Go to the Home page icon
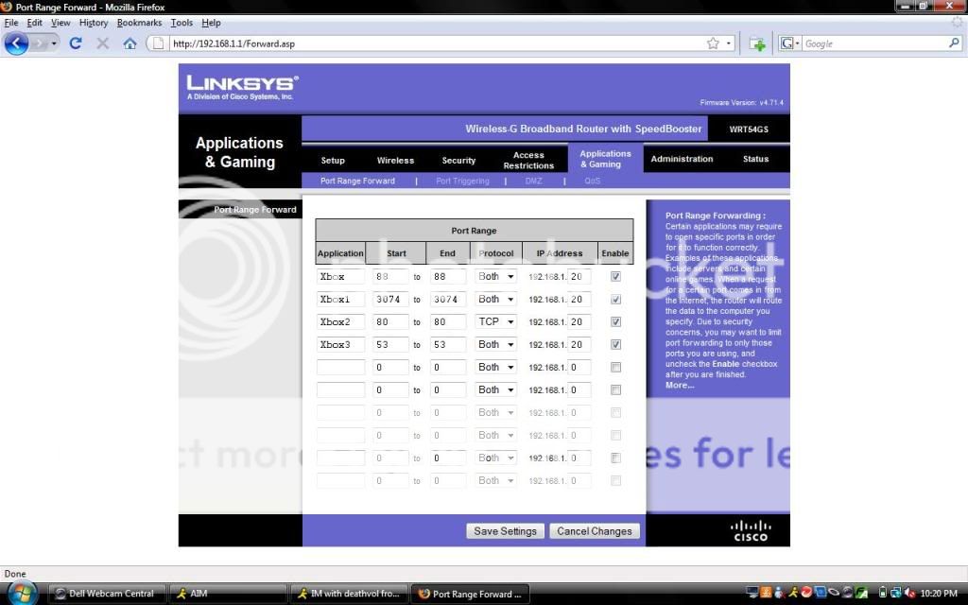This screenshot has height=605, width=968. pos(130,43)
